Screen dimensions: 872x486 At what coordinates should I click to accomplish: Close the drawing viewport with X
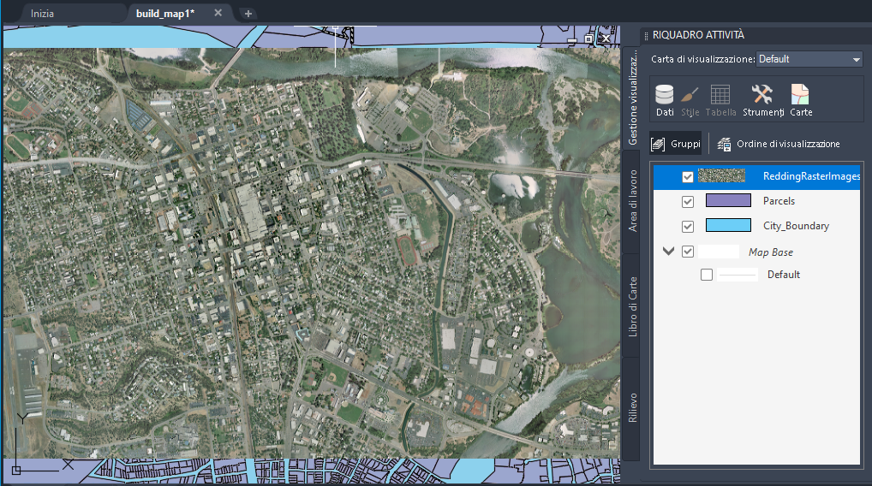coord(606,39)
